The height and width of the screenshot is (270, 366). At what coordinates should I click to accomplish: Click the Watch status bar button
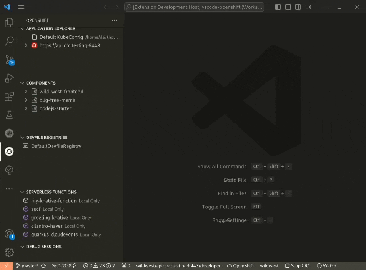[x=326, y=266]
